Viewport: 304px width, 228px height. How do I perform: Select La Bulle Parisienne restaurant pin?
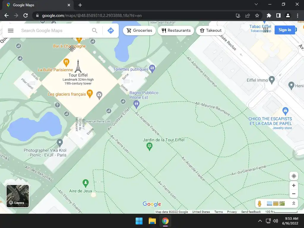(x=66, y=62)
